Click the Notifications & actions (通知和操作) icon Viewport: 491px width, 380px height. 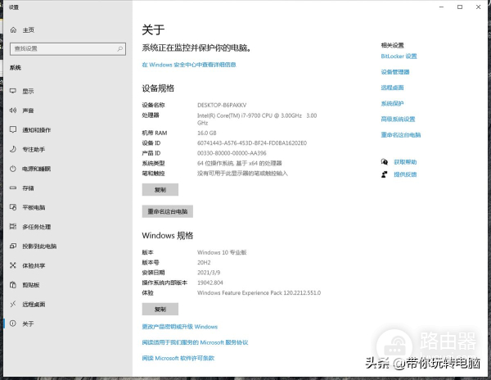pos(13,129)
